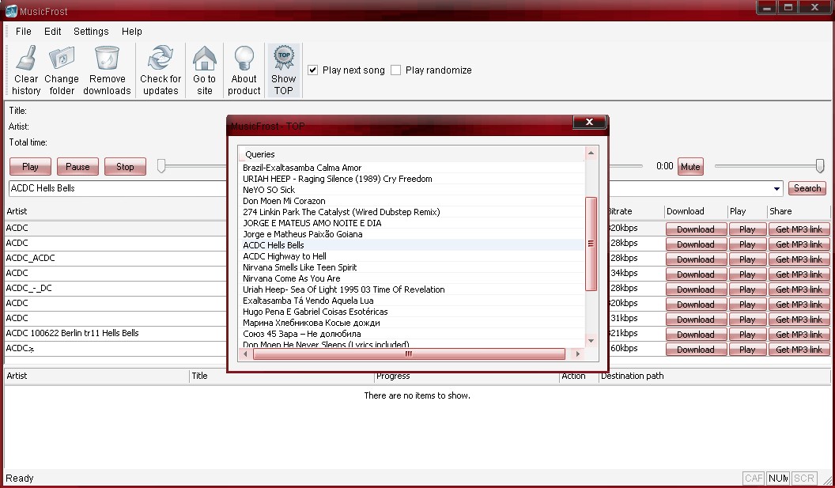Screen dimensions: 835x488
Task: Click the seek slider handle
Action: coord(161,166)
